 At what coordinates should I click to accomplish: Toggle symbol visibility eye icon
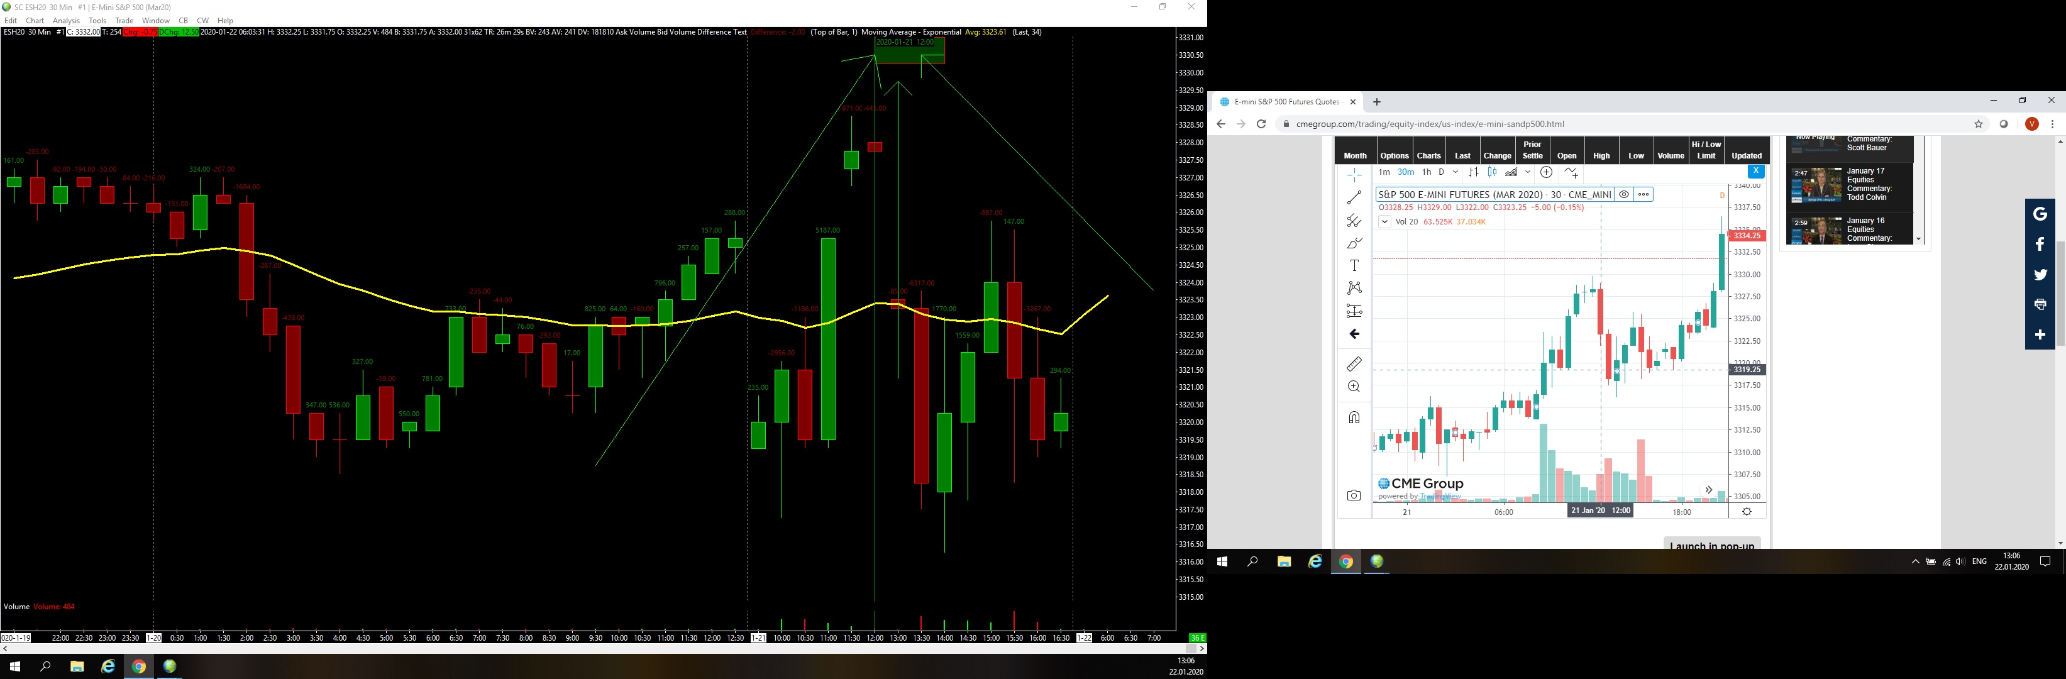(x=1624, y=195)
